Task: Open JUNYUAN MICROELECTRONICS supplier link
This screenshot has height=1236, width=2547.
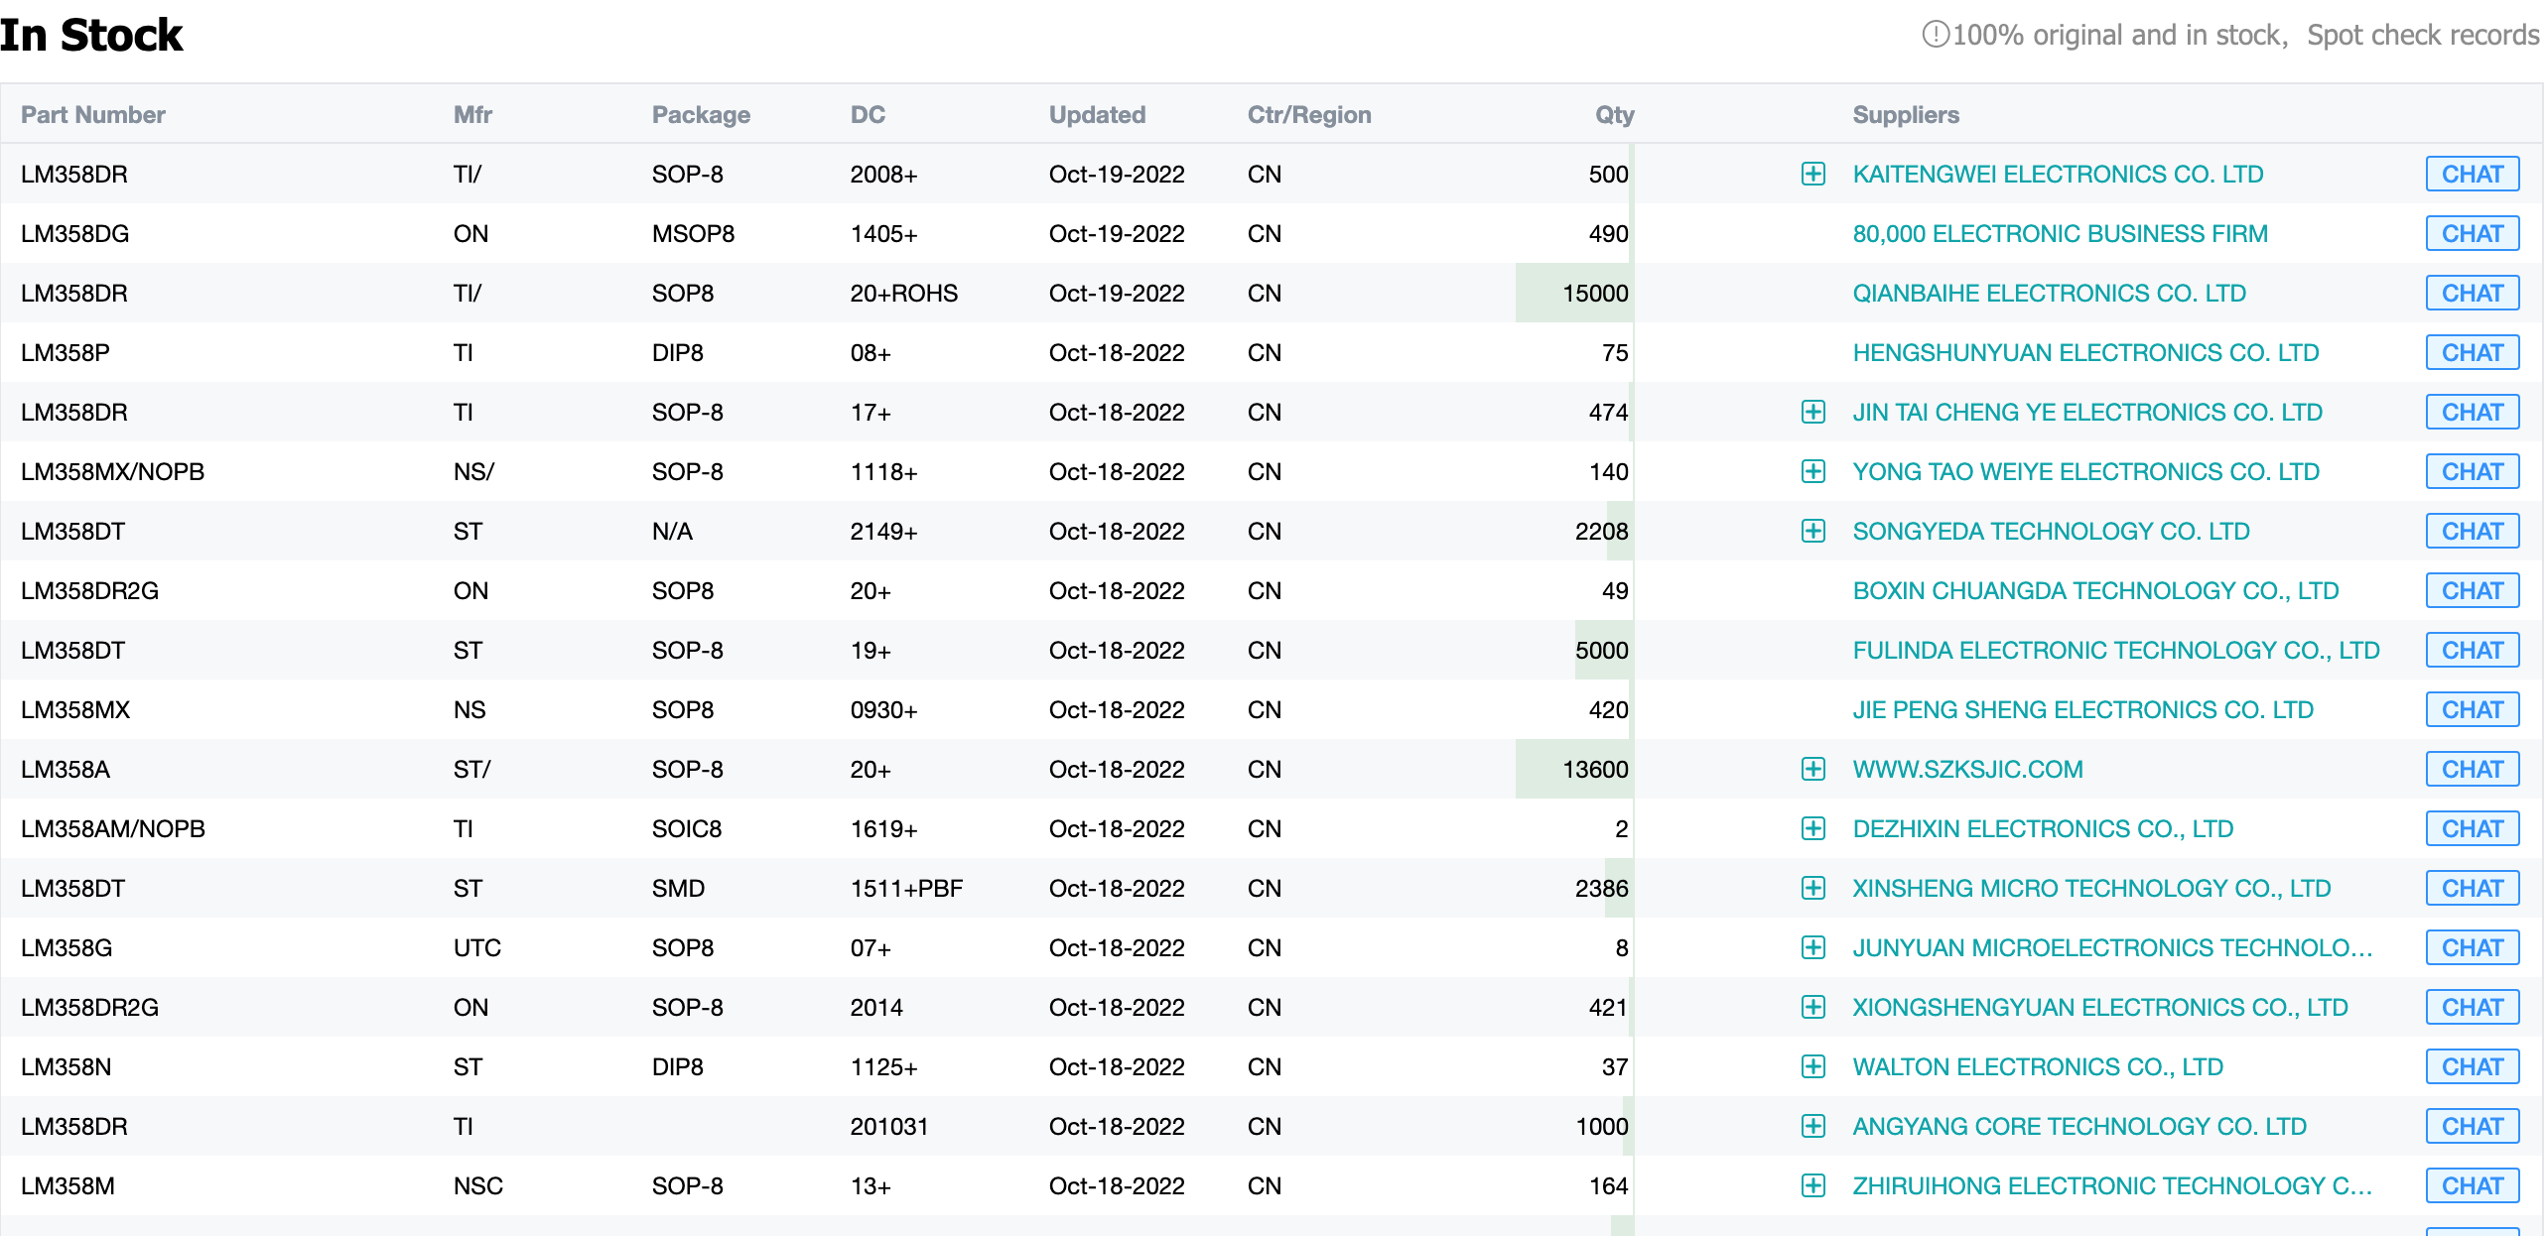Action: [x=2112, y=947]
